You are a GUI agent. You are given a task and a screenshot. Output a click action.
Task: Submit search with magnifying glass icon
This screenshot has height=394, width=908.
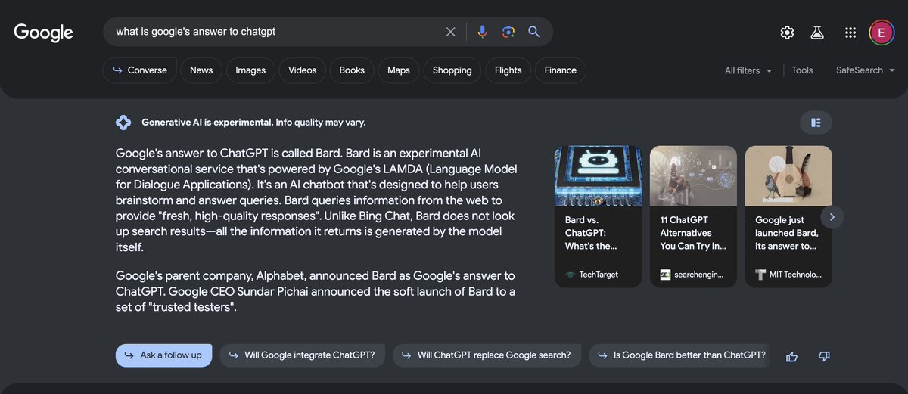(x=534, y=32)
